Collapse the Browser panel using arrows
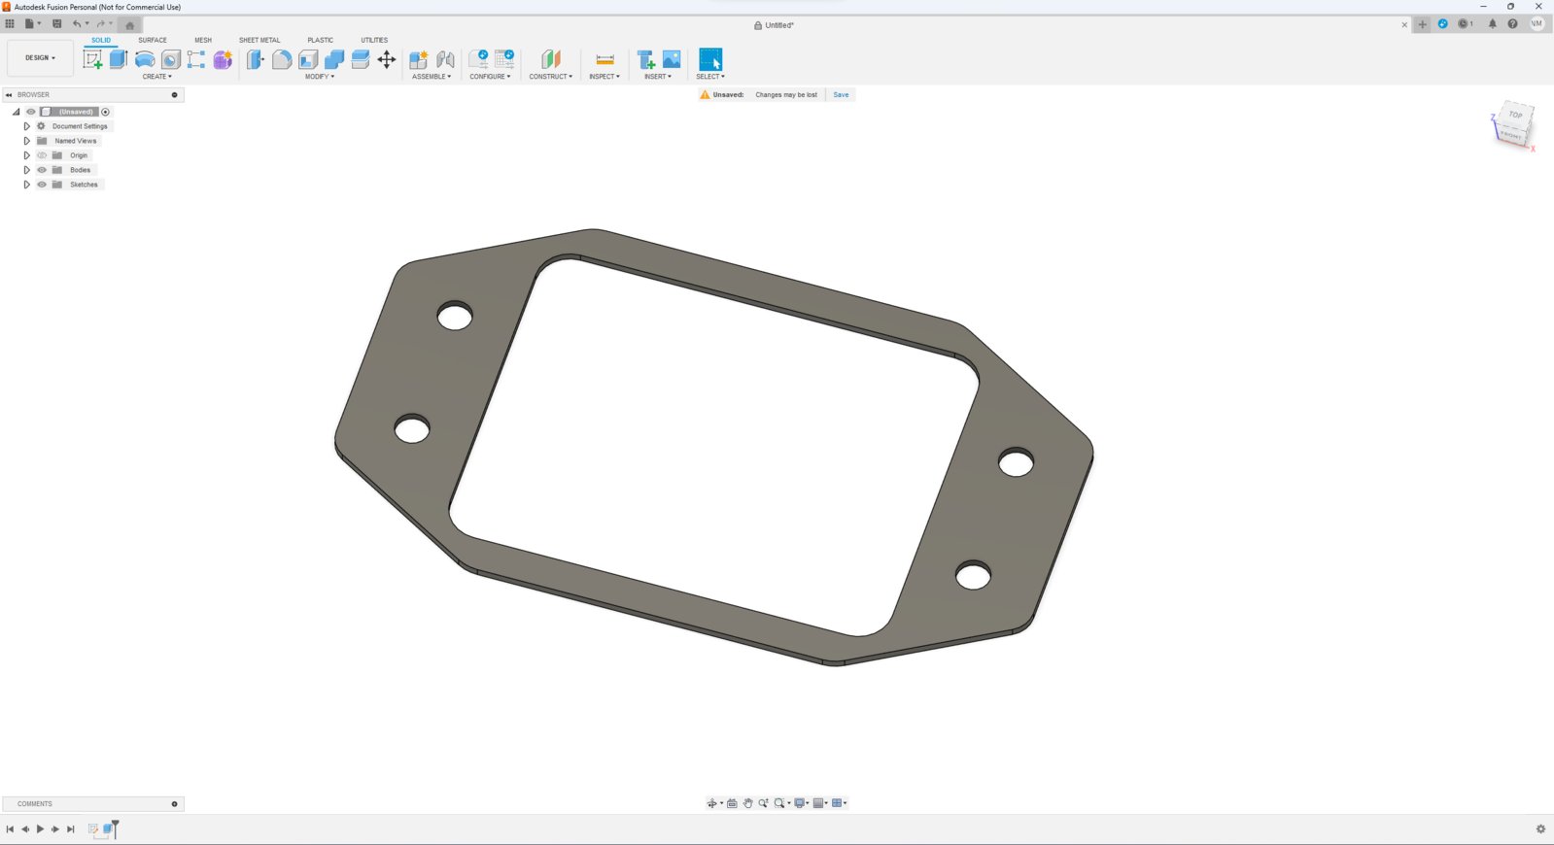1554x845 pixels. coord(9,94)
